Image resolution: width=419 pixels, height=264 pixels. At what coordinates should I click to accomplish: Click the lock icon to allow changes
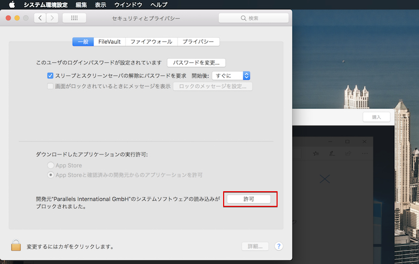[x=16, y=245]
